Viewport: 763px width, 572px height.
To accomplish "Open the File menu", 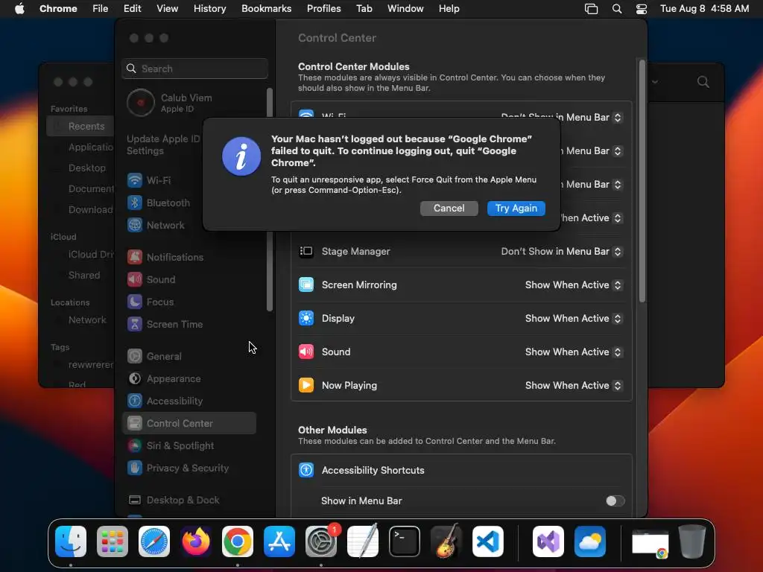I will (101, 9).
